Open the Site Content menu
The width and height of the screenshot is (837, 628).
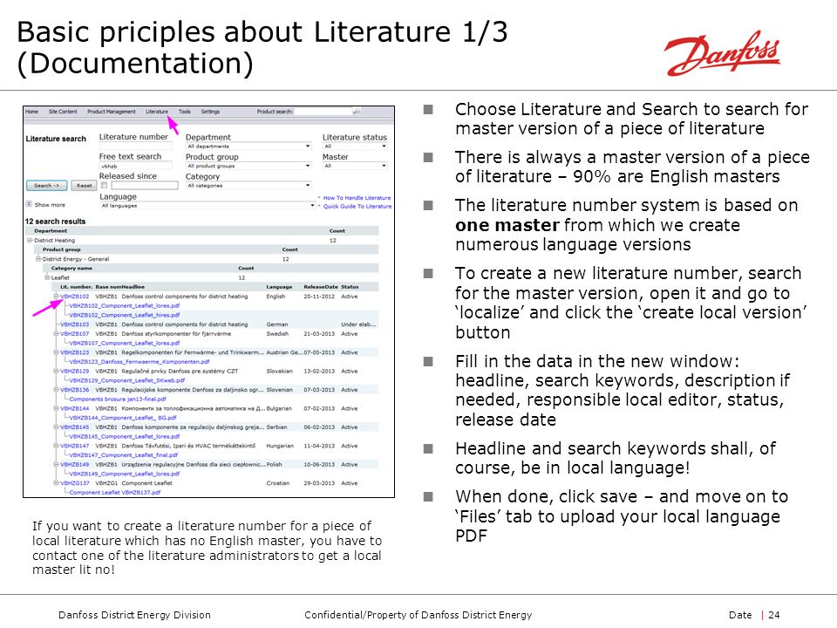point(63,112)
